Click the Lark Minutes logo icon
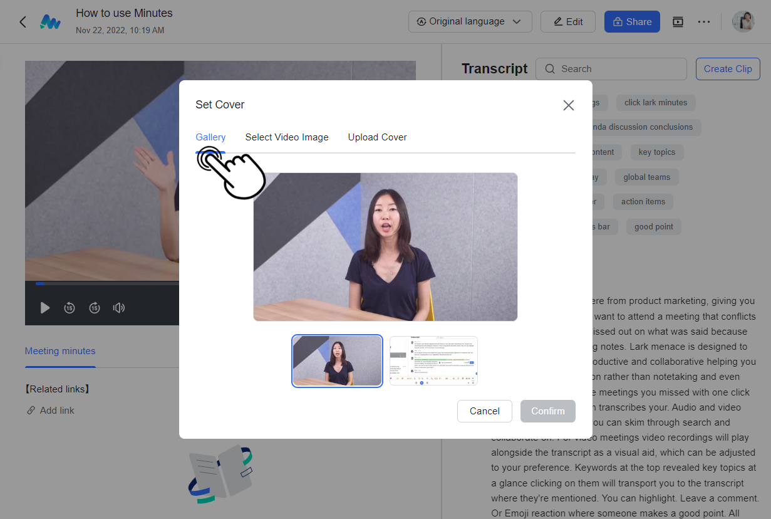 pyautogui.click(x=50, y=22)
